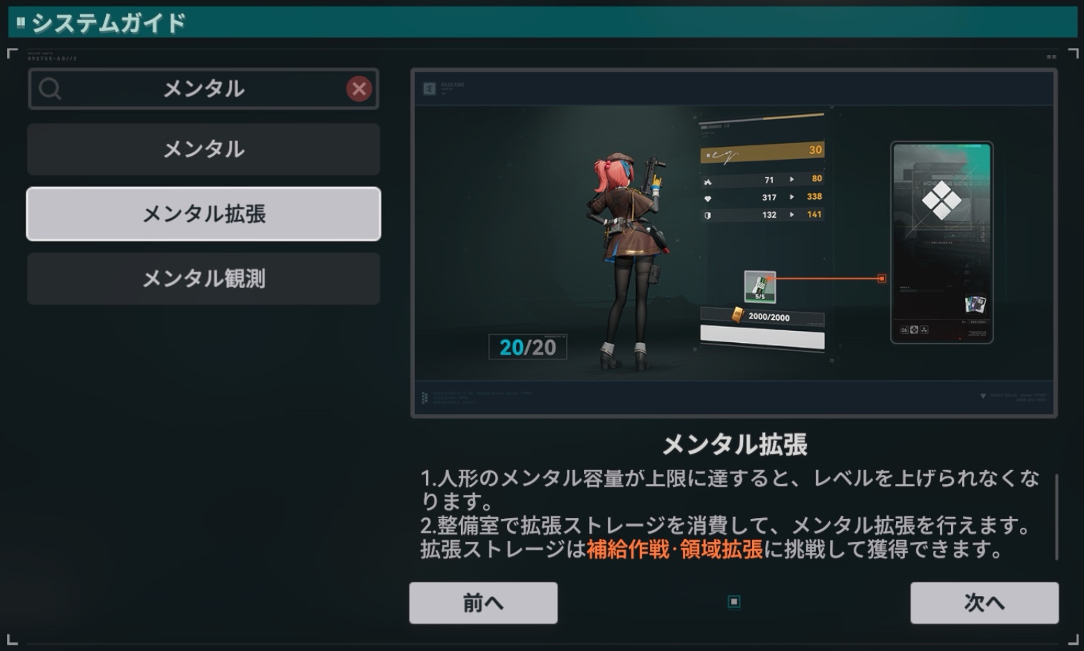Click the 20/20 capacity counter
The height and width of the screenshot is (651, 1084).
click(x=528, y=346)
